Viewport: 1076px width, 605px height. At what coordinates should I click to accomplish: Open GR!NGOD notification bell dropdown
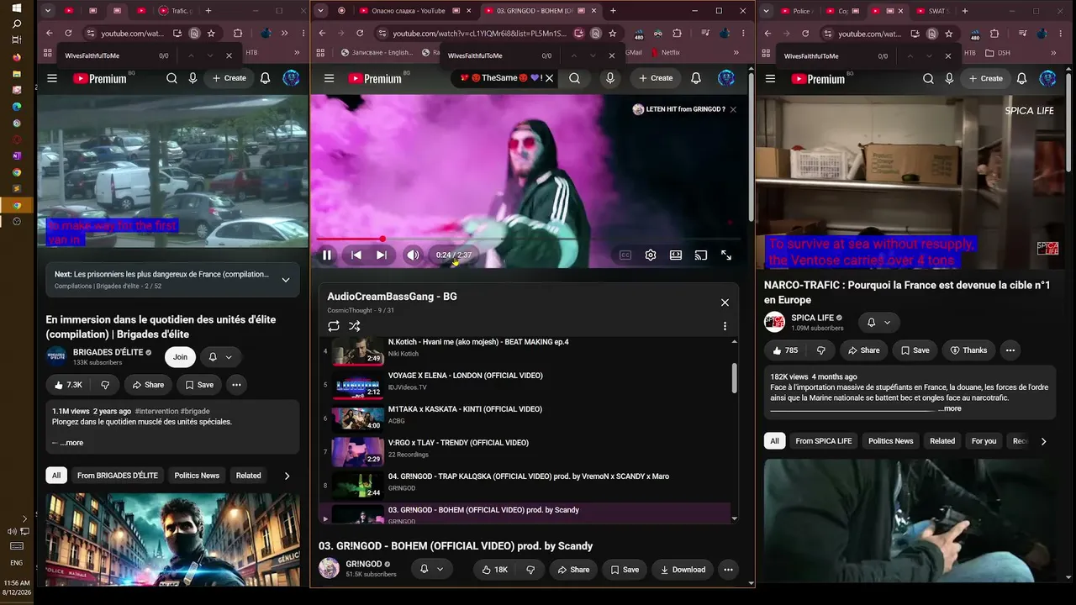(x=431, y=570)
